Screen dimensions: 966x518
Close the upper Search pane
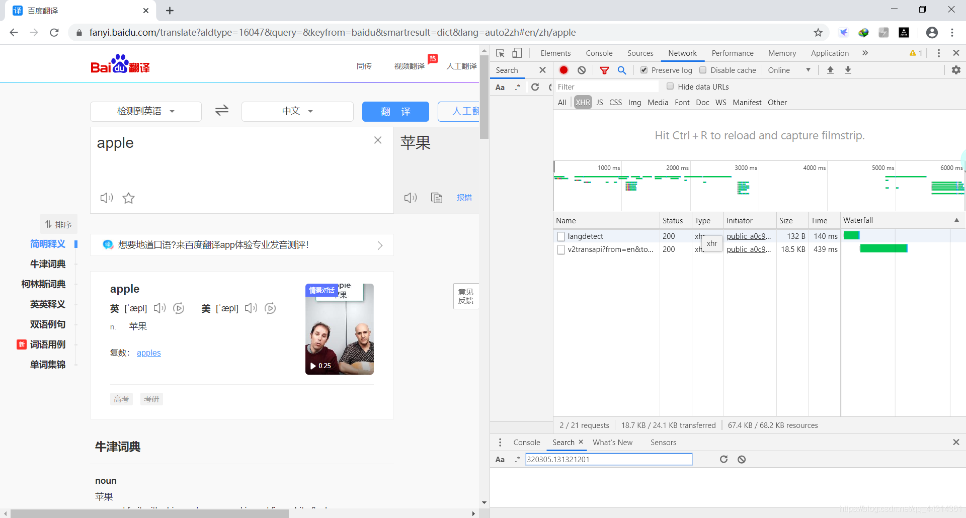542,70
